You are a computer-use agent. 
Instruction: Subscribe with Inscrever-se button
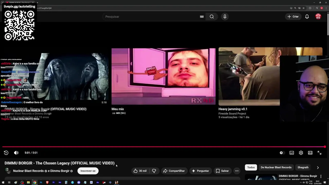[x=88, y=171]
